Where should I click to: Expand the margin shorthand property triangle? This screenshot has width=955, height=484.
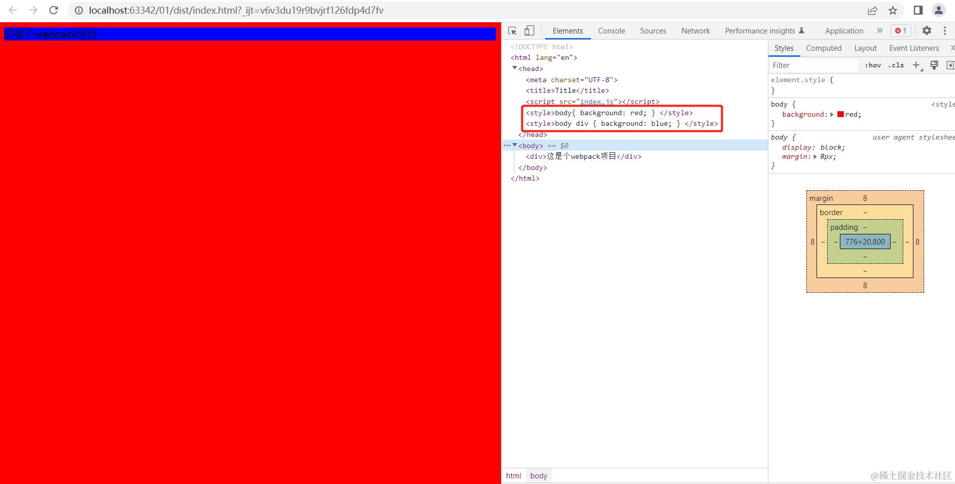815,157
